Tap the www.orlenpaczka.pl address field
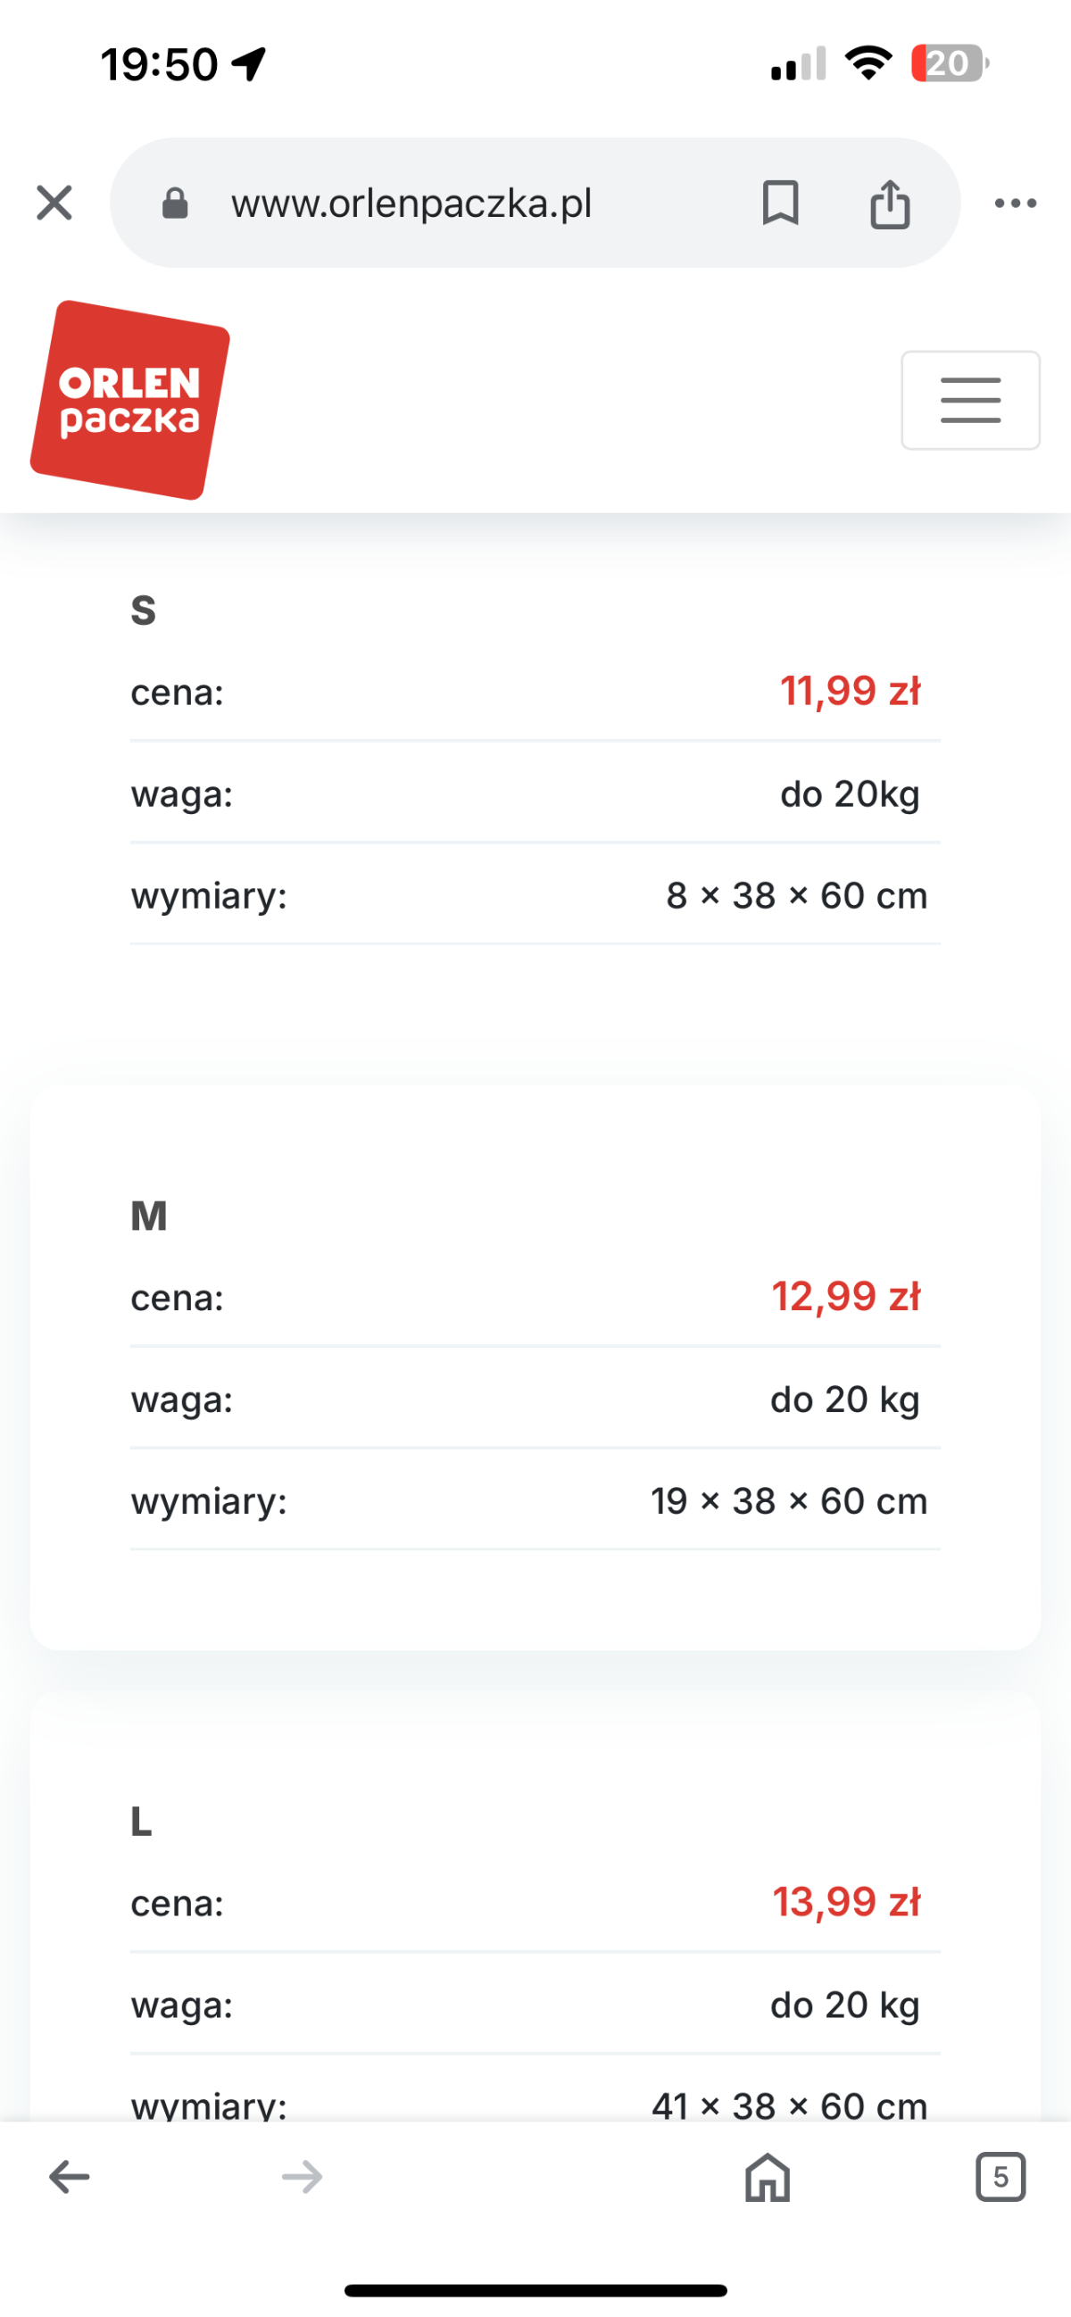The width and height of the screenshot is (1071, 2317). 411,203
